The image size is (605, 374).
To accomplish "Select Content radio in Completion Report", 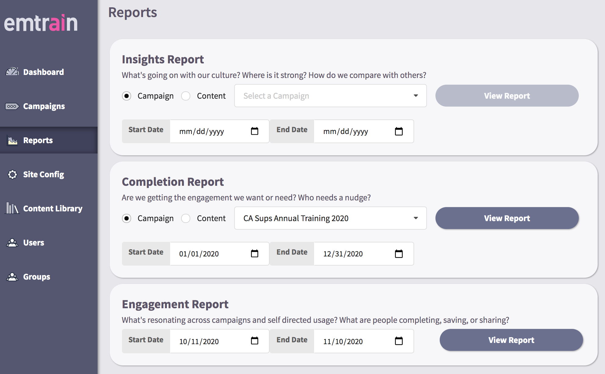I will 186,218.
